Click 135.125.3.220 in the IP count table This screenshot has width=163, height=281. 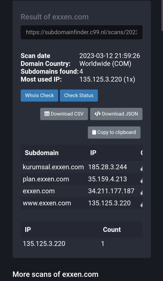point(44,244)
